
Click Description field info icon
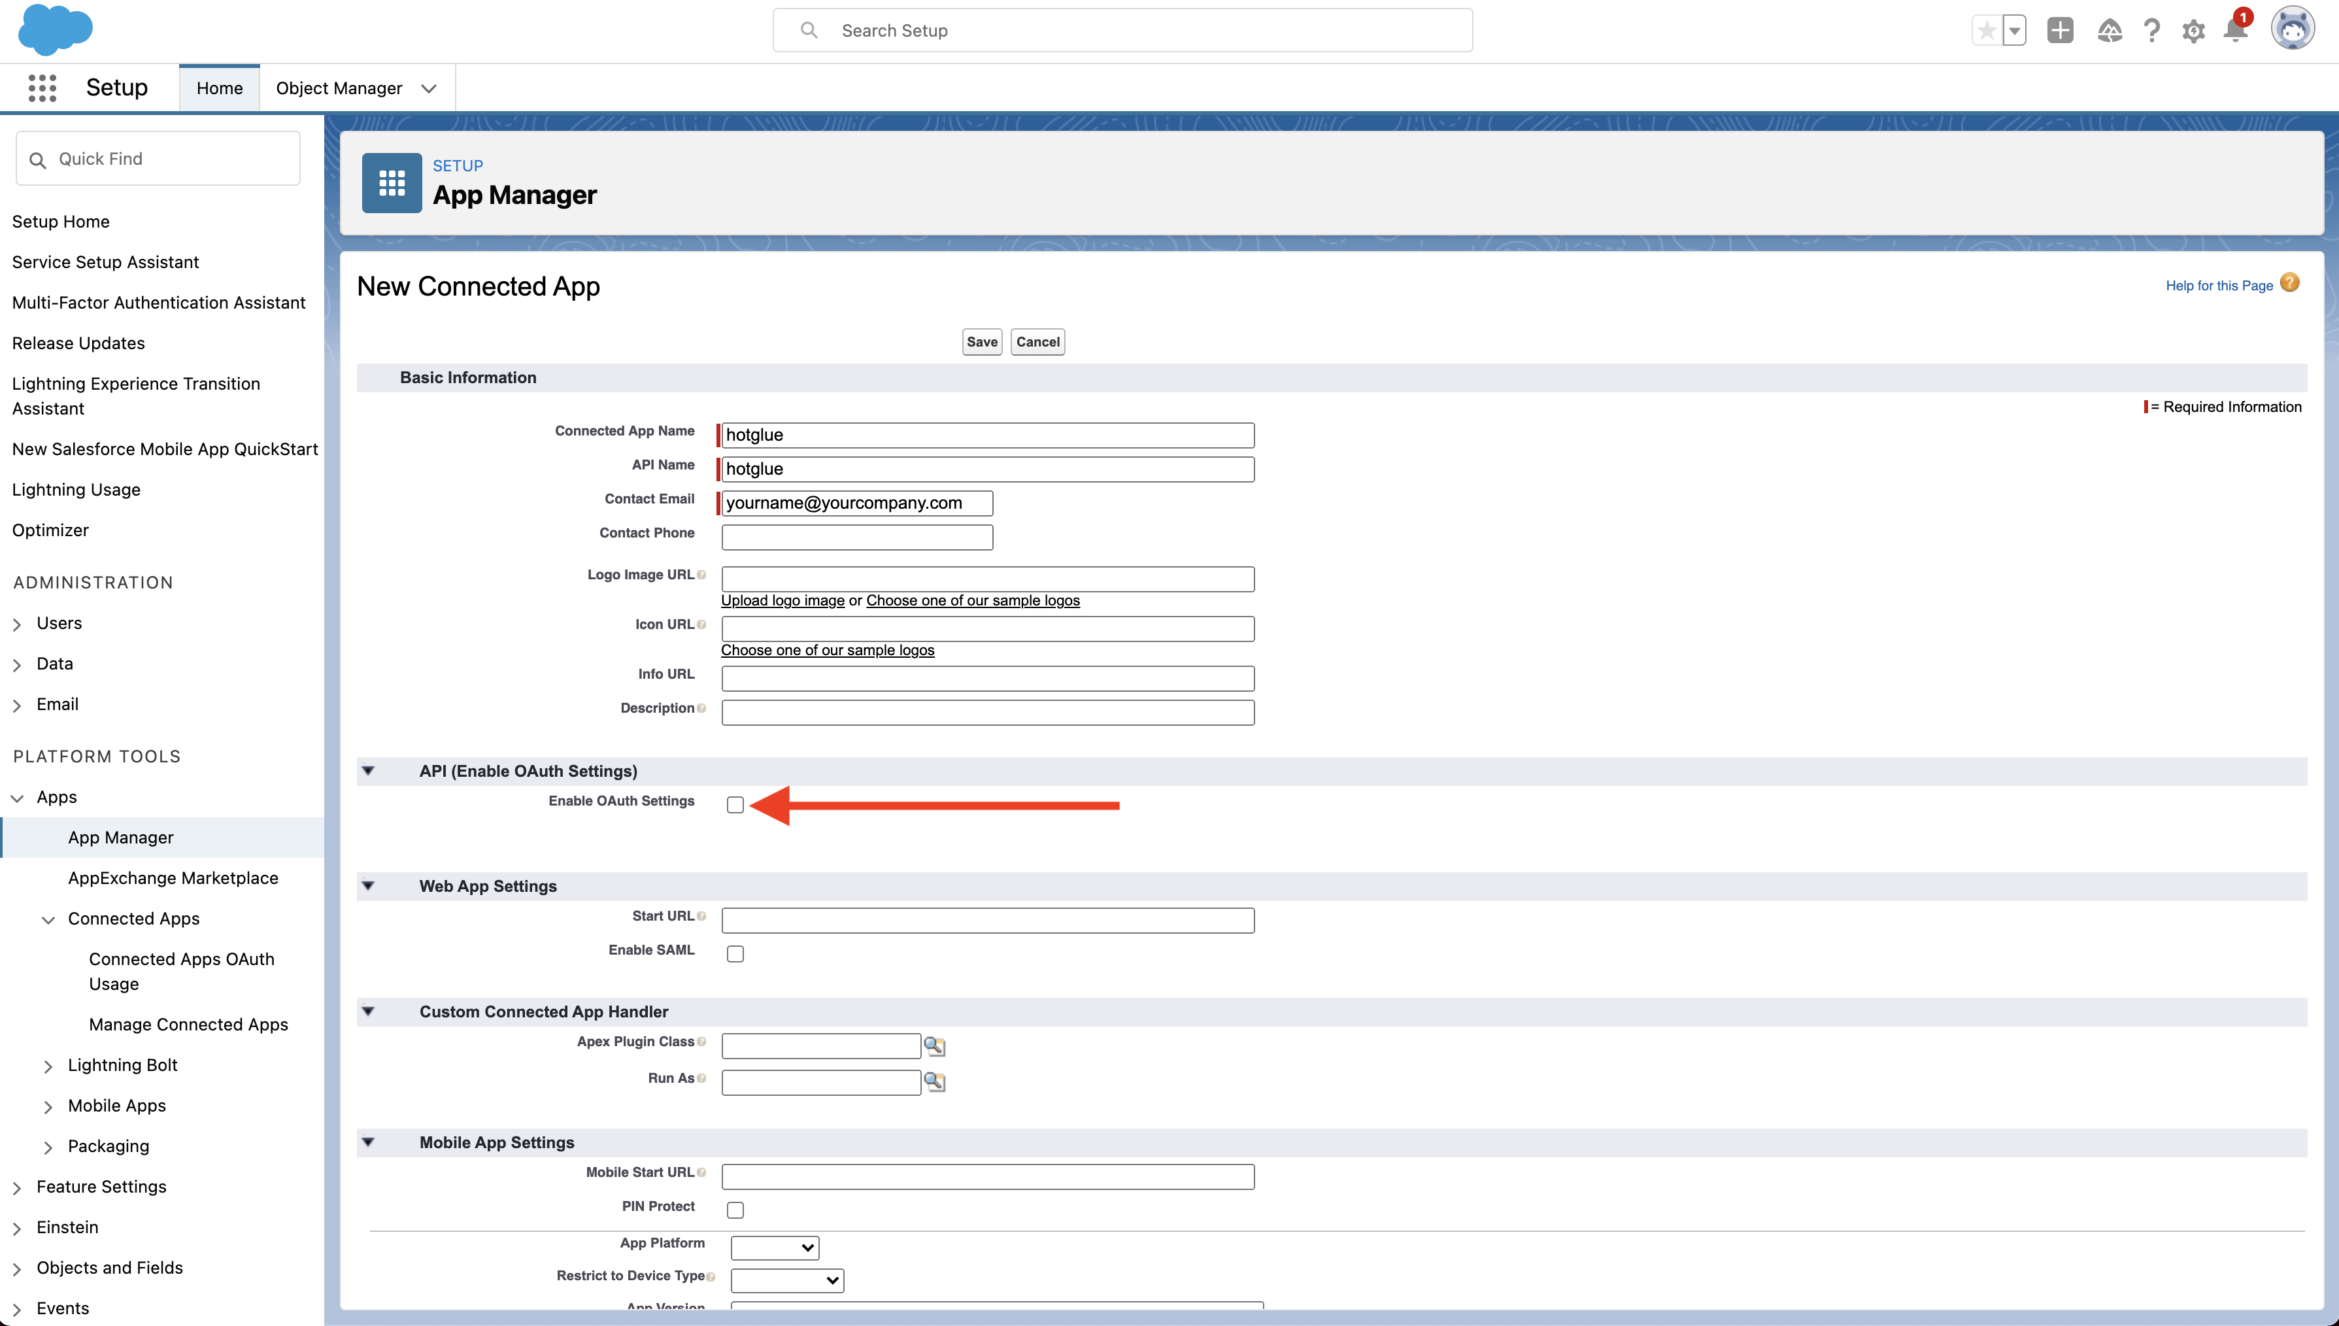[701, 709]
